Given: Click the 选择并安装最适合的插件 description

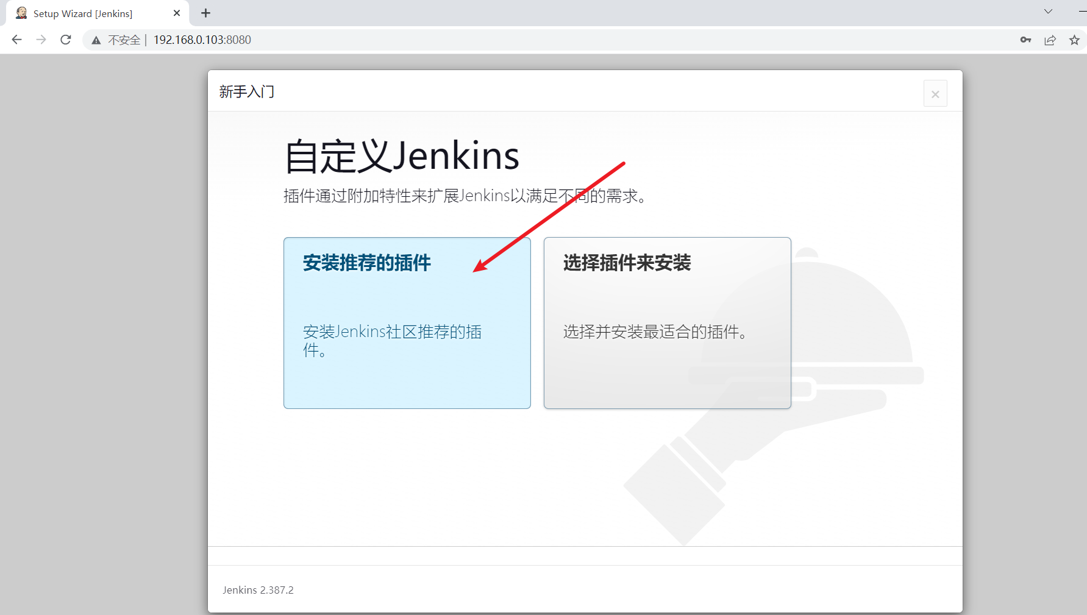Looking at the screenshot, I should pos(655,332).
